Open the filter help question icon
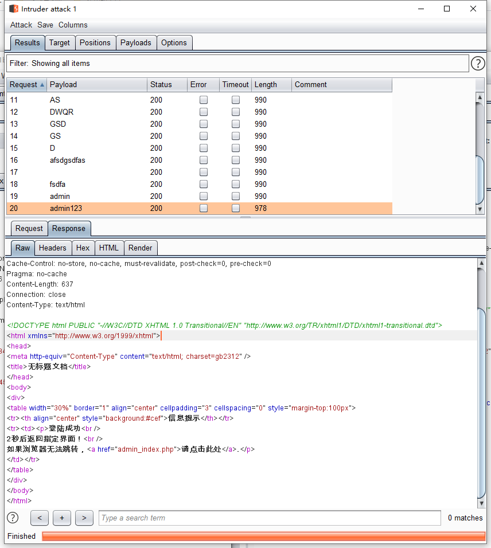Screen dimensions: 491x548 (x=478, y=63)
